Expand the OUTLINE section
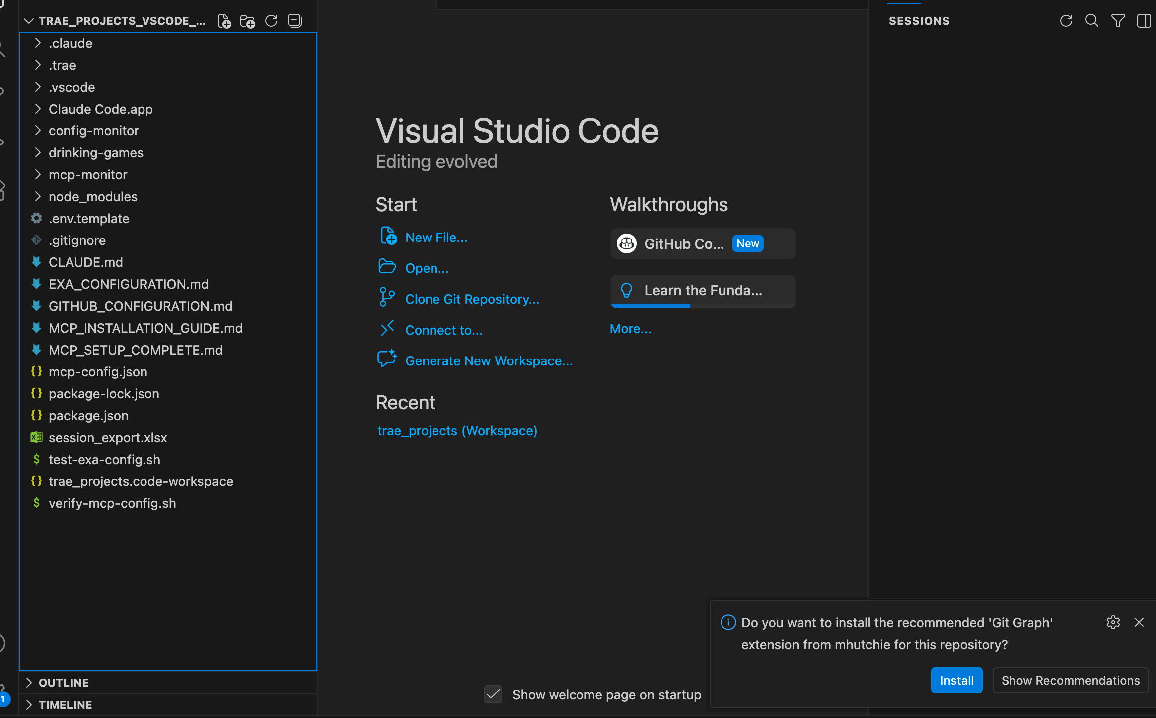The image size is (1156, 718). pos(64,683)
